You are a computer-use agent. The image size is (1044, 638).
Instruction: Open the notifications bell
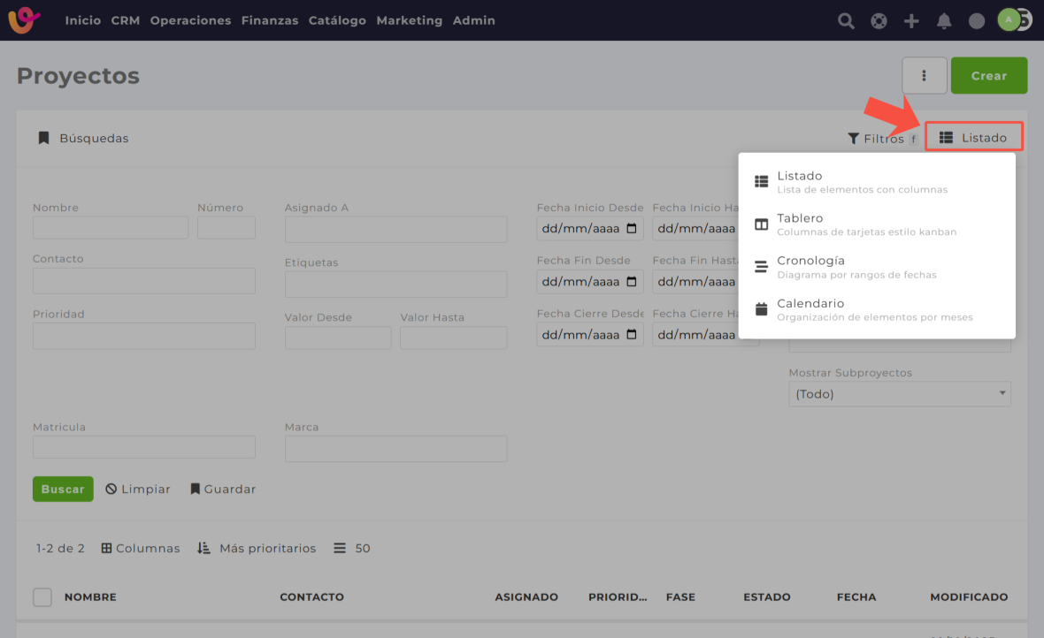pos(944,20)
